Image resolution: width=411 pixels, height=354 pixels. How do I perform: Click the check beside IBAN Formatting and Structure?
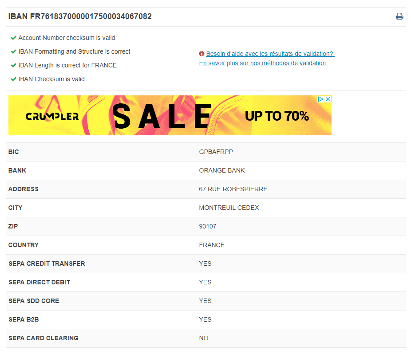14,51
